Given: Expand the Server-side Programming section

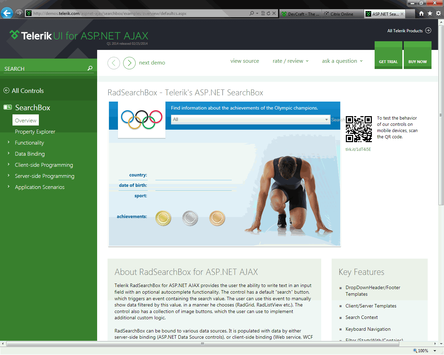Looking at the screenshot, I should pos(9,175).
